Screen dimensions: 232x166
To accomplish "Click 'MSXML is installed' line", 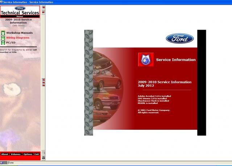I will coord(148,103).
